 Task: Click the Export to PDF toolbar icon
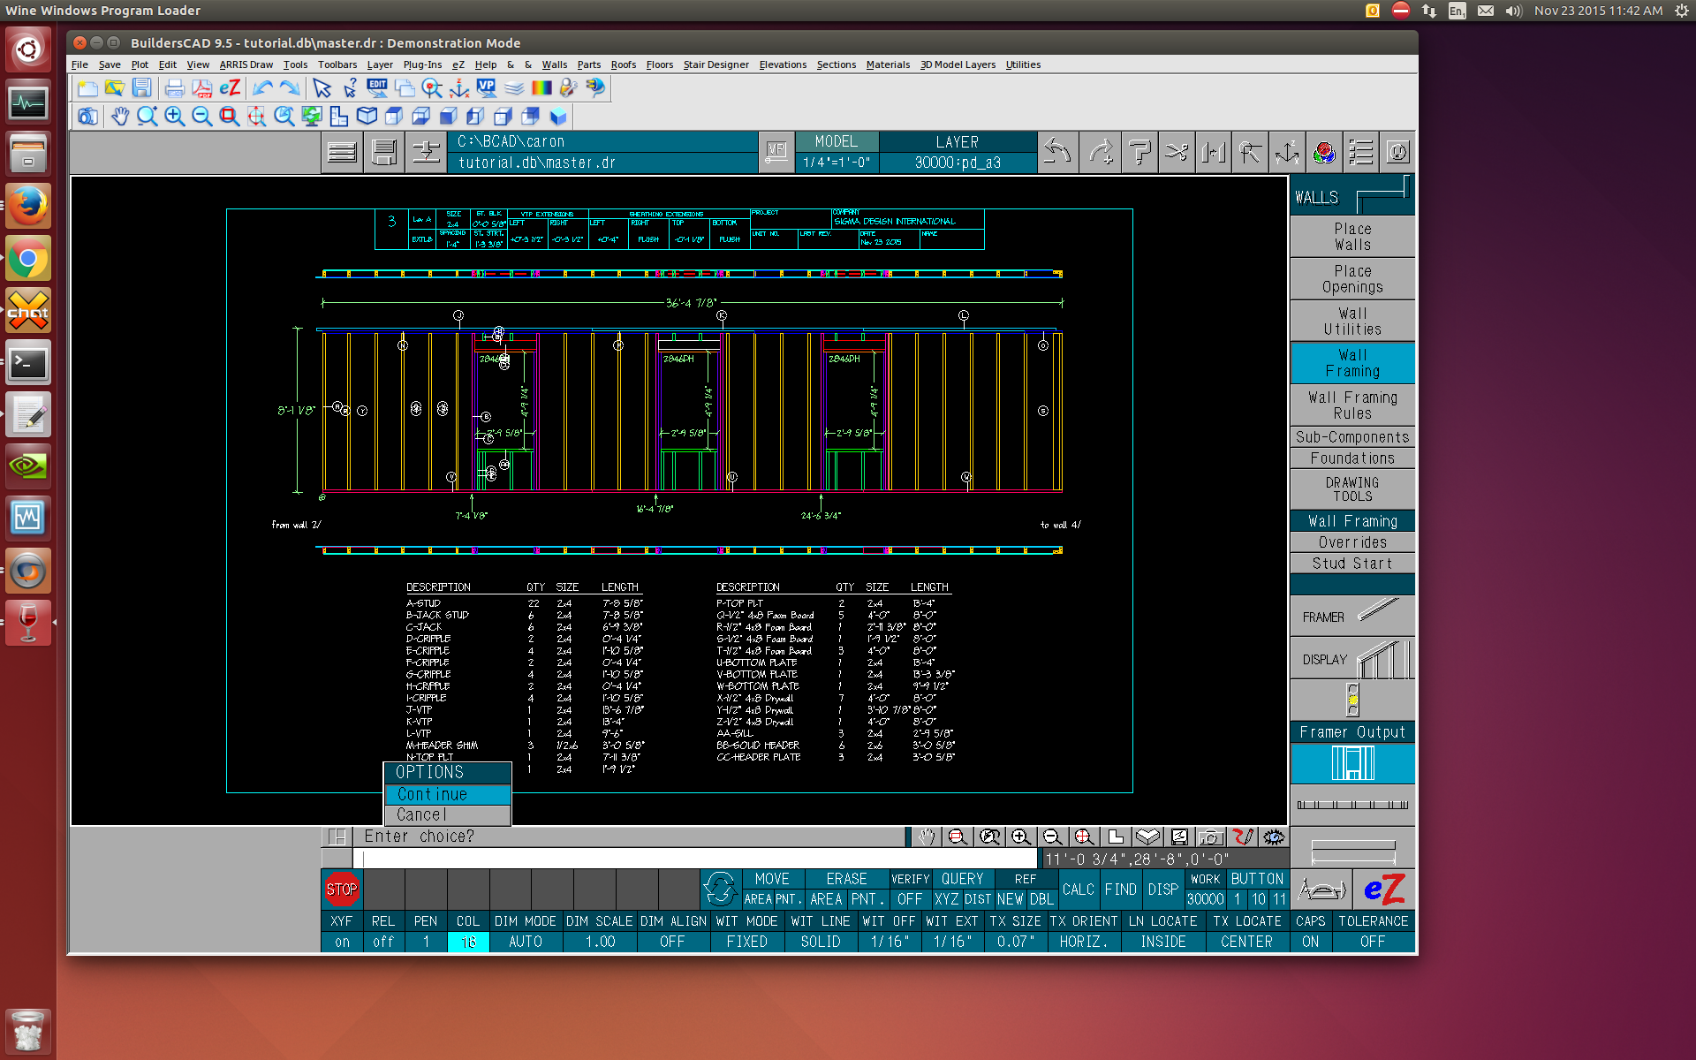pos(202,88)
